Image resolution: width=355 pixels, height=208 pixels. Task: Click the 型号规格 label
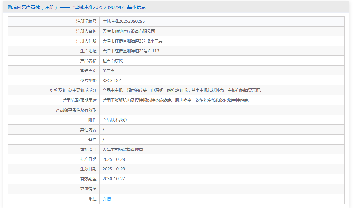click(x=88, y=80)
